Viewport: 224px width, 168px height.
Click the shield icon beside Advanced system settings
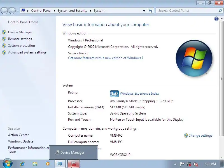tap(4, 52)
